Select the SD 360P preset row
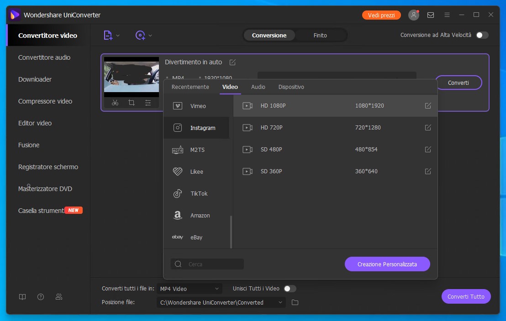506x321 pixels. [x=335, y=171]
